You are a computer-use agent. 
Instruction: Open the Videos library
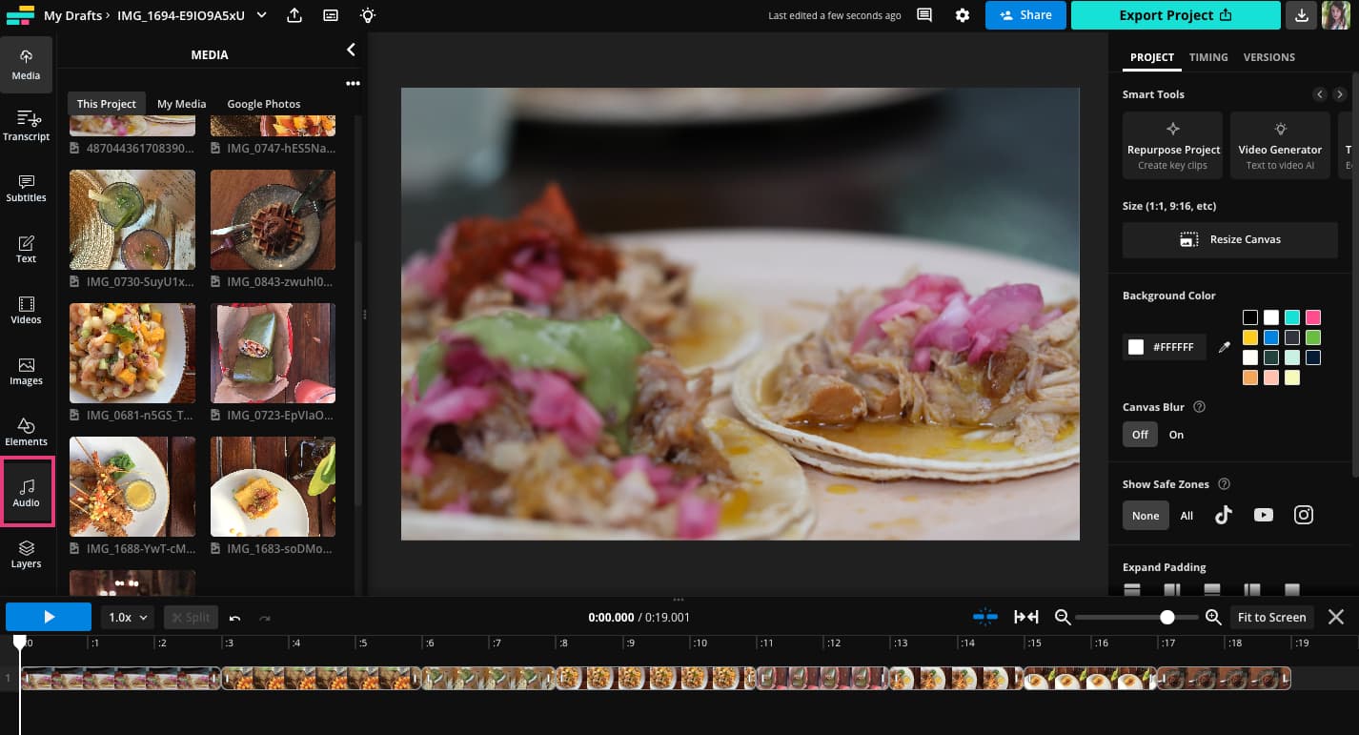pos(26,309)
